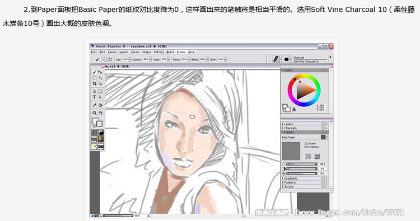Expand the Layers palette
Image resolution: width=420 pixels, height=221 pixels.
(283, 124)
